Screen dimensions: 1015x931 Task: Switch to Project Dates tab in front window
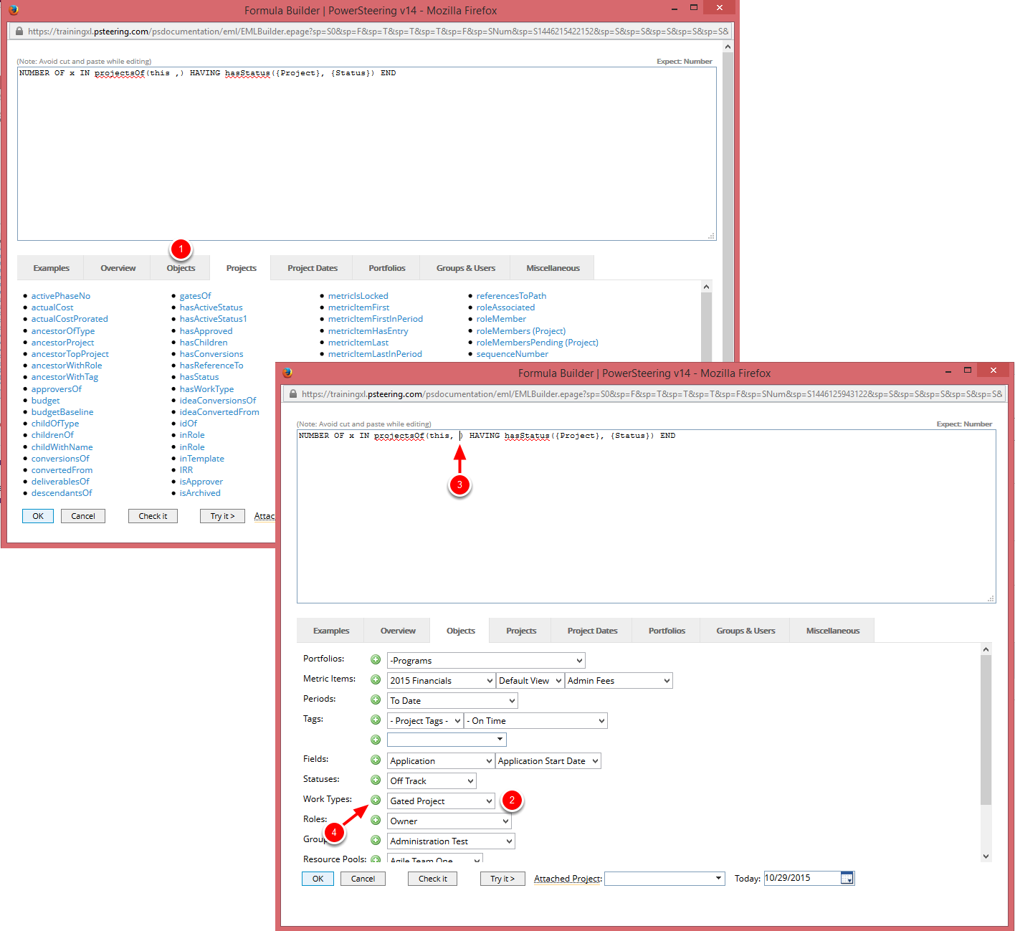592,631
